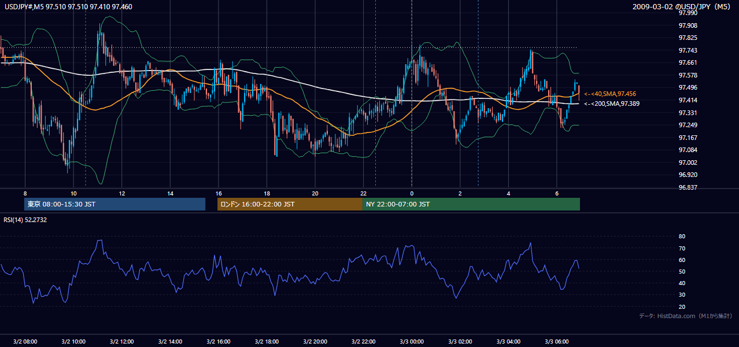Click the 97.084 price axis label
The width and height of the screenshot is (739, 347).
click(x=688, y=150)
